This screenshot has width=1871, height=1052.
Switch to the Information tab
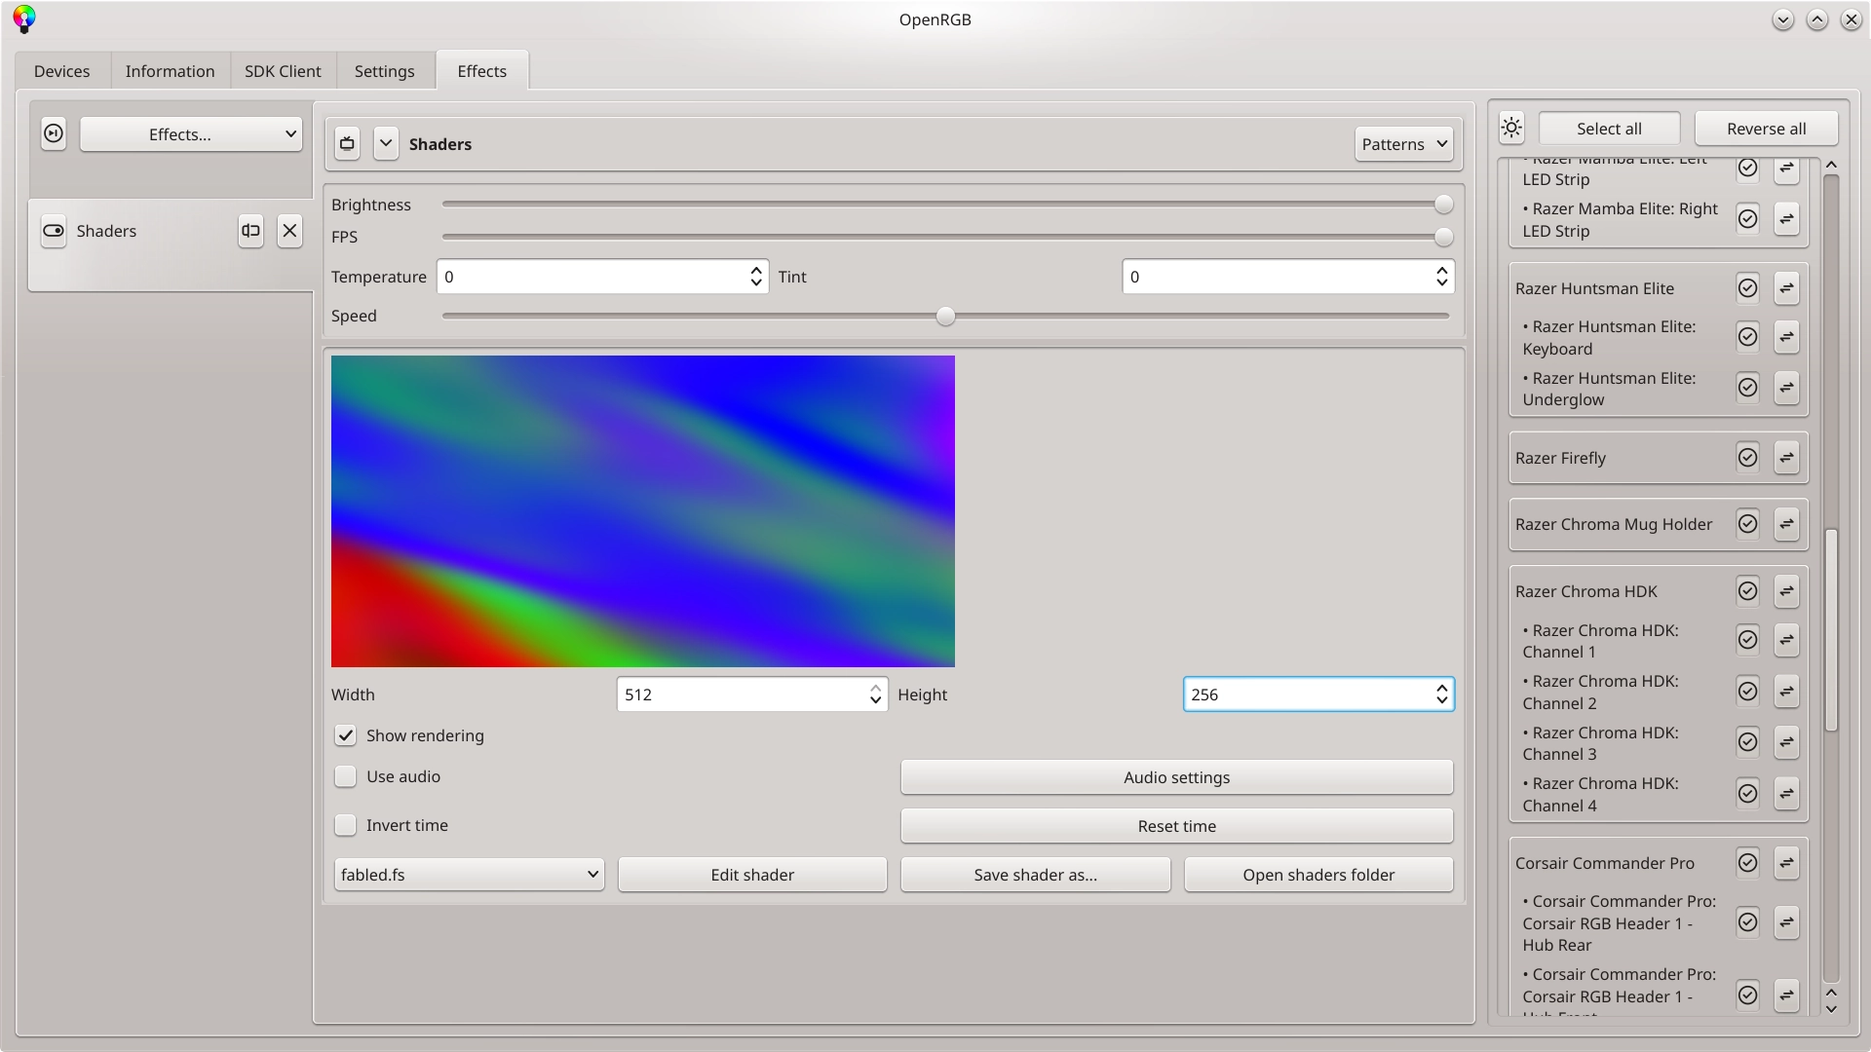pyautogui.click(x=170, y=71)
